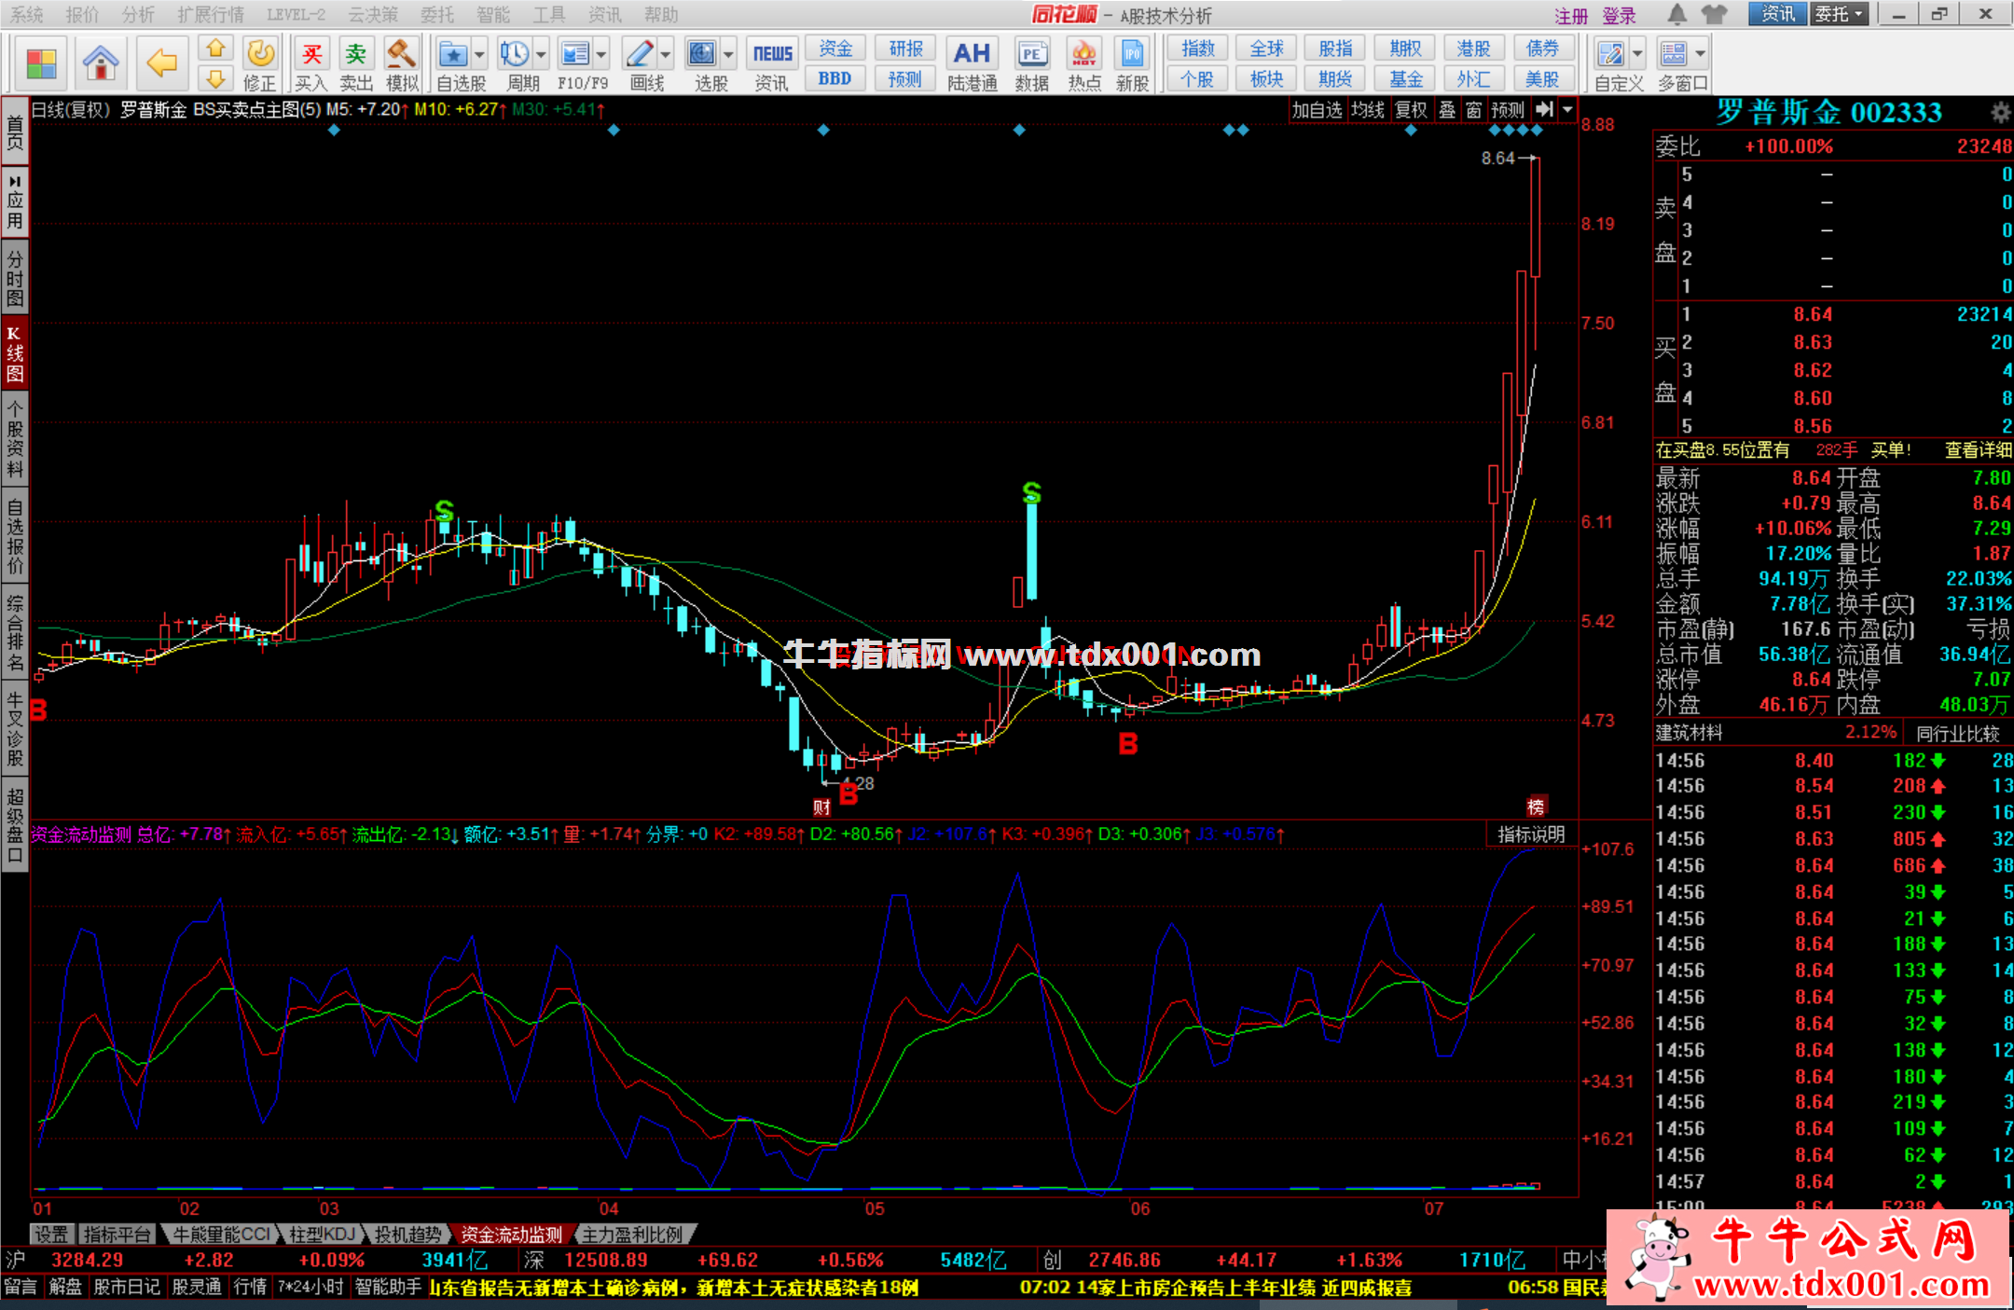Viewport: 2014px width, 1310px height.
Task: Select the 画线 pencil drawing tool
Action: click(641, 54)
